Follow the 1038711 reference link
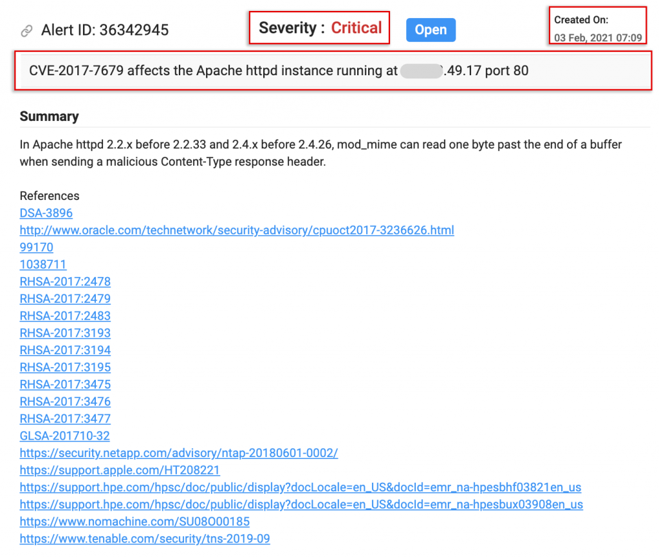This screenshot has height=558, width=659. pos(43,265)
